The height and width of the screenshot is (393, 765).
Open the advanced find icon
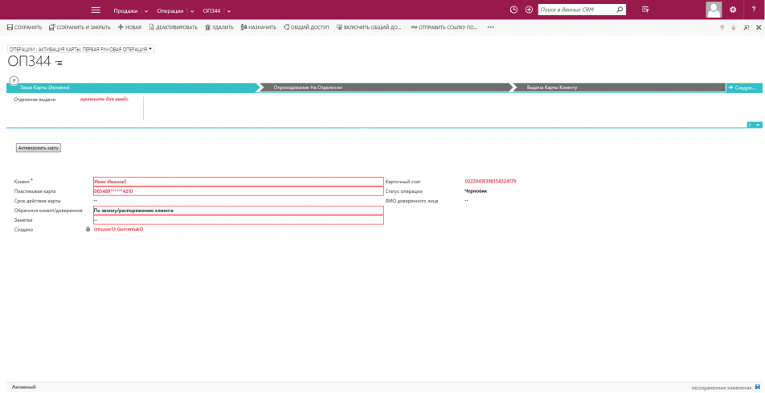click(x=645, y=10)
